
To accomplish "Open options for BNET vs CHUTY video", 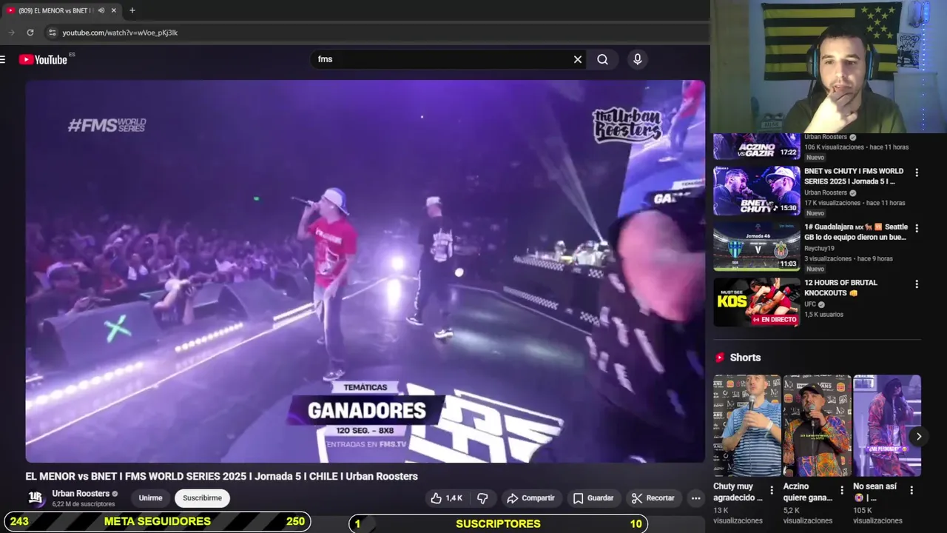I will pyautogui.click(x=917, y=172).
